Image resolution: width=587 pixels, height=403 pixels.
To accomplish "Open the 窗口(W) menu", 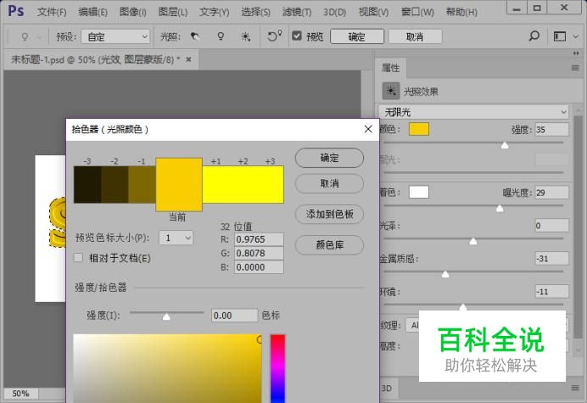I will (417, 12).
